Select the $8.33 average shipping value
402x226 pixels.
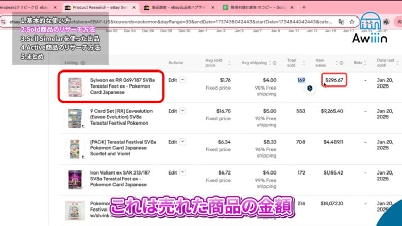[x=270, y=142]
